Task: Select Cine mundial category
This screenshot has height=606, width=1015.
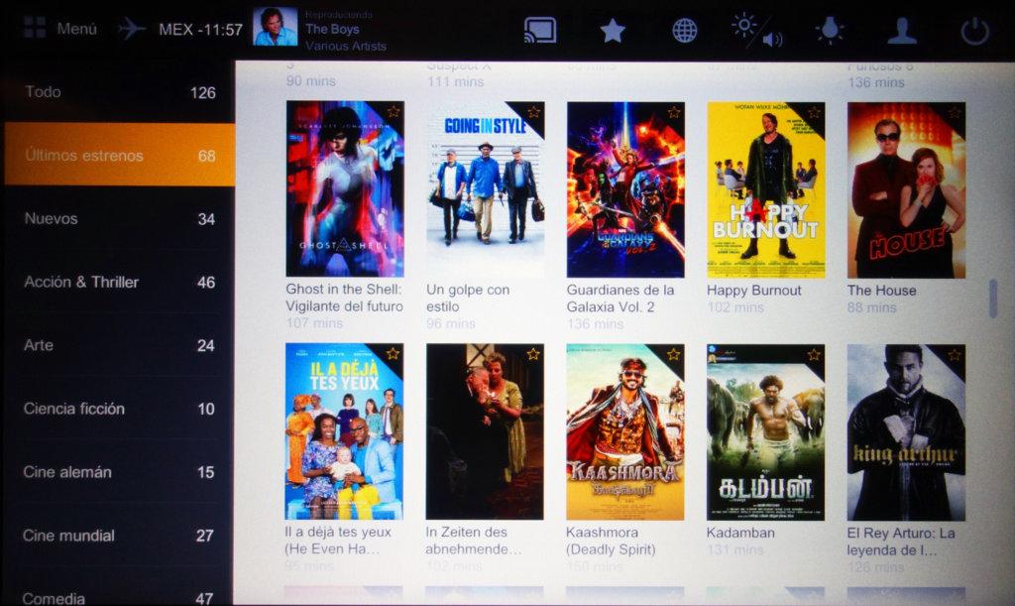Action: [x=120, y=536]
